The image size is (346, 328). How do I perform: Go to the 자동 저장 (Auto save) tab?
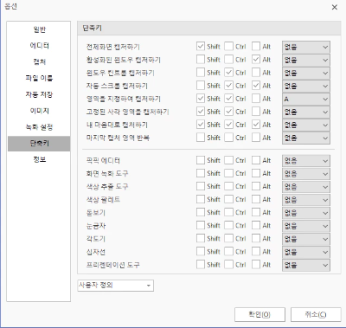(39, 94)
